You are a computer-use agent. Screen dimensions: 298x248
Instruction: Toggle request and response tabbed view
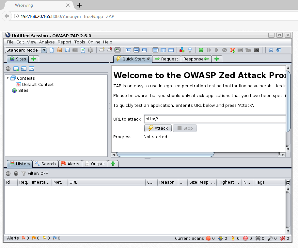click(155, 50)
